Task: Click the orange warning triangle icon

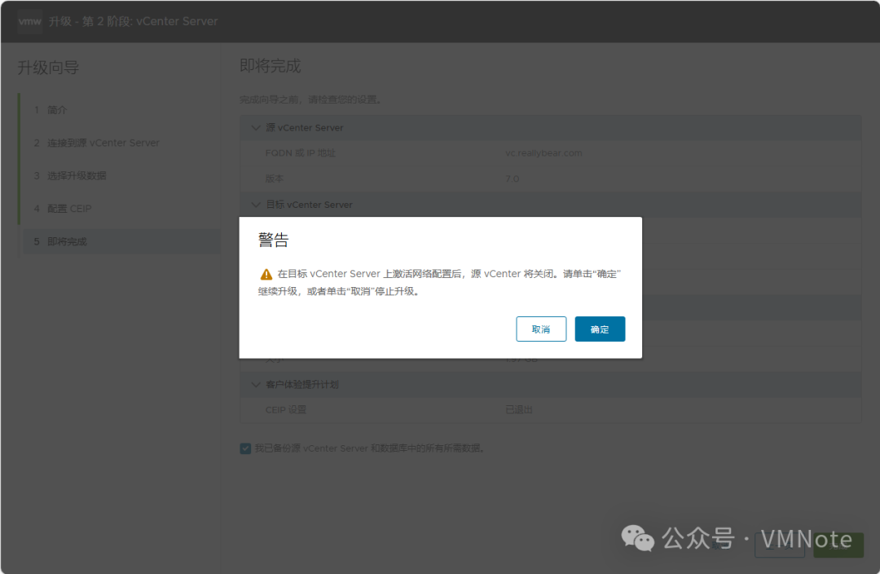Action: [266, 274]
